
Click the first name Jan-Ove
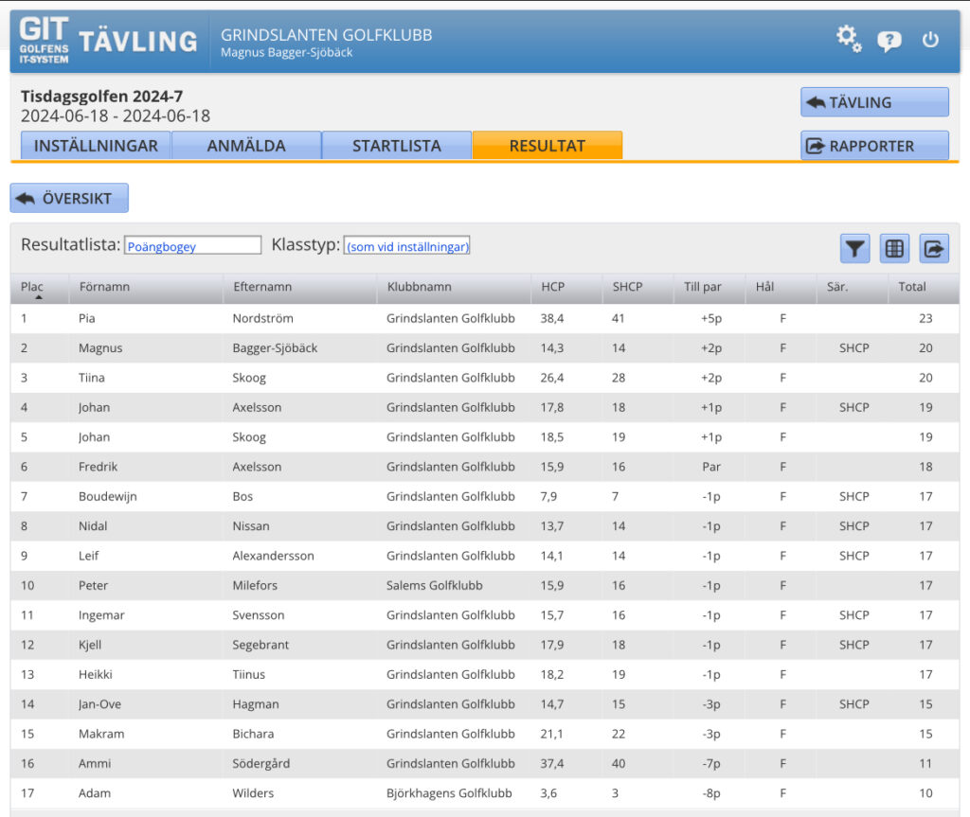pyautogui.click(x=99, y=704)
